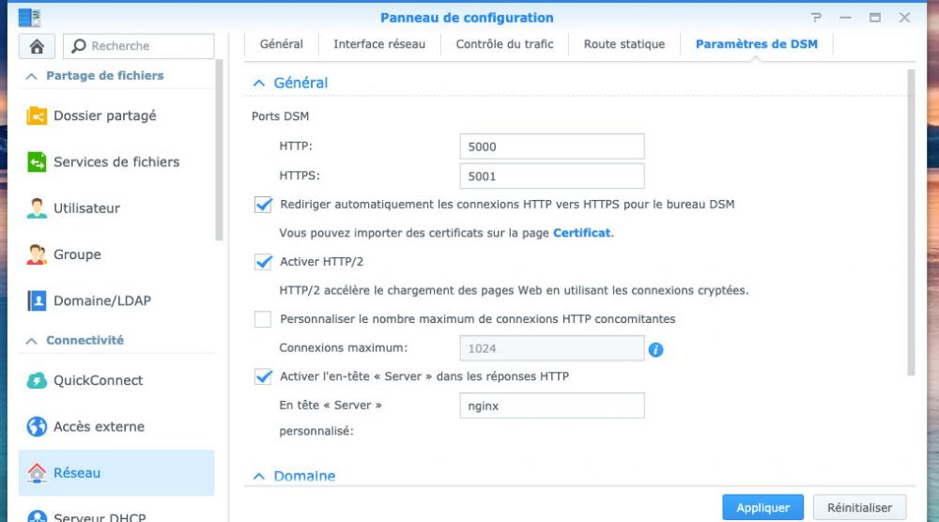
Task: Open Utilisateur via its person icon
Action: coord(38,208)
